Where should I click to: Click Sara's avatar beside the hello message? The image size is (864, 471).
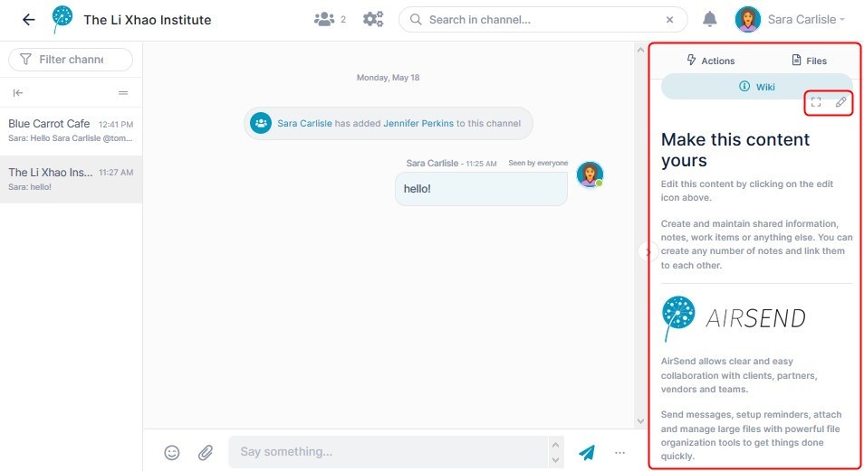pos(590,174)
